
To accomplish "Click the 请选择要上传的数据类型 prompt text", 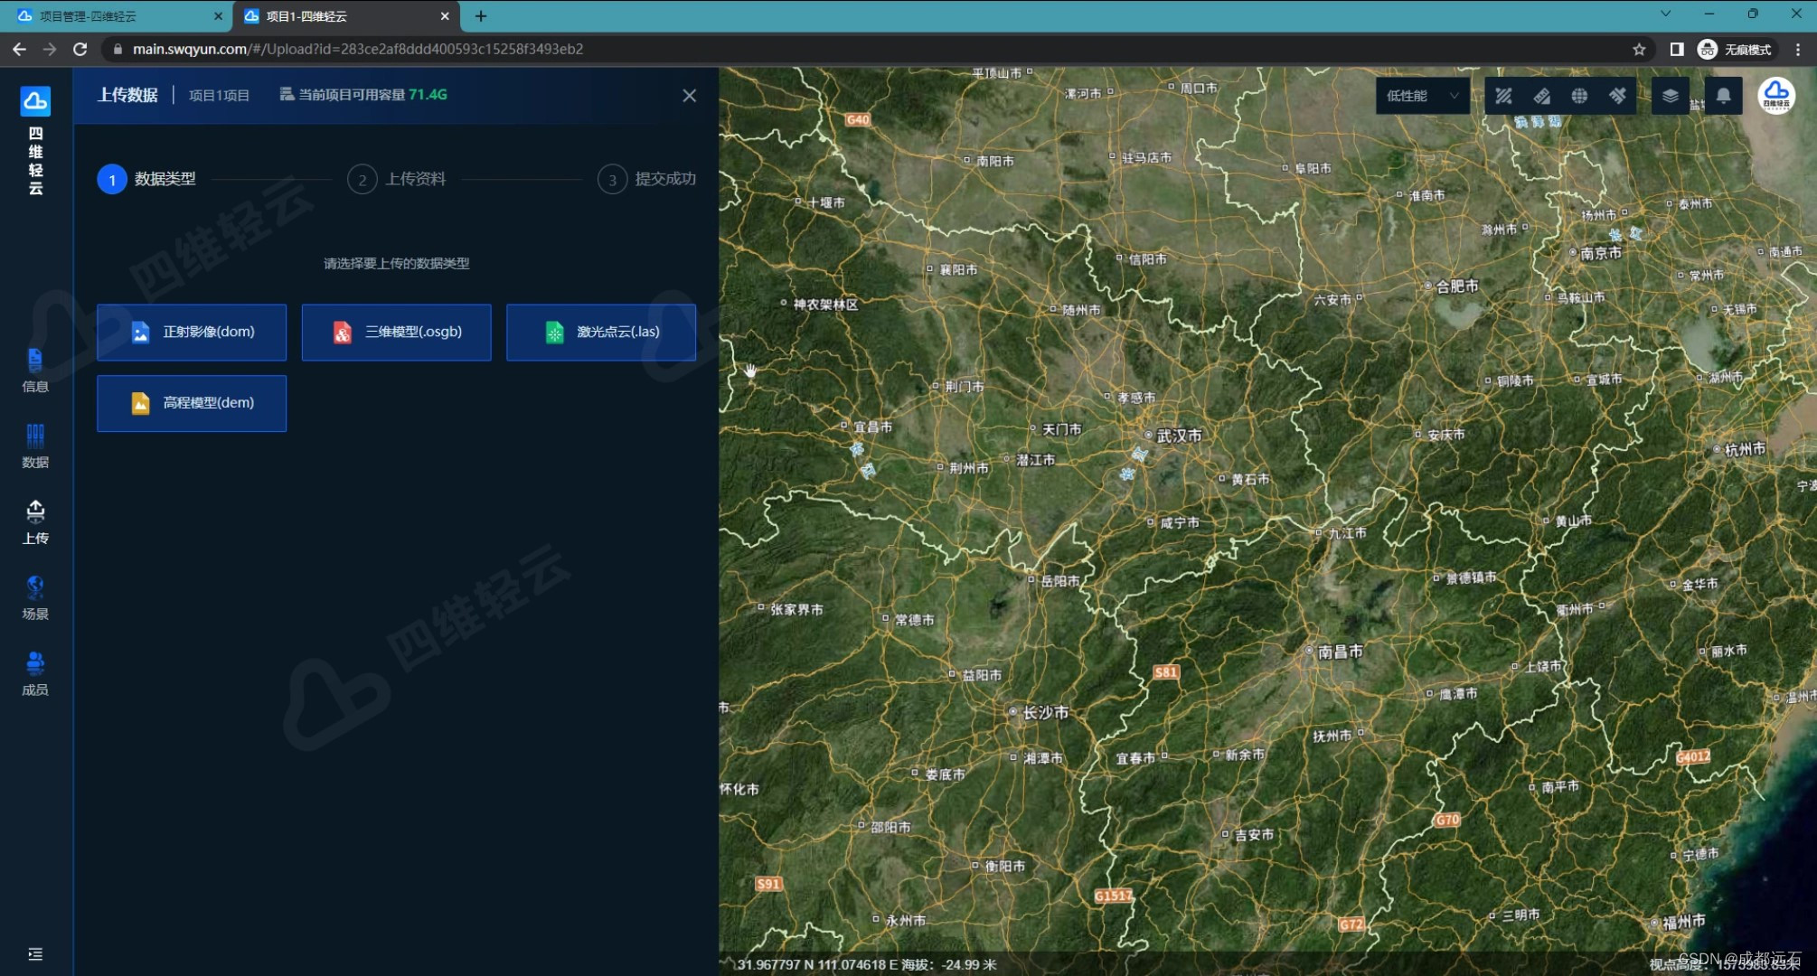I will coord(396,263).
